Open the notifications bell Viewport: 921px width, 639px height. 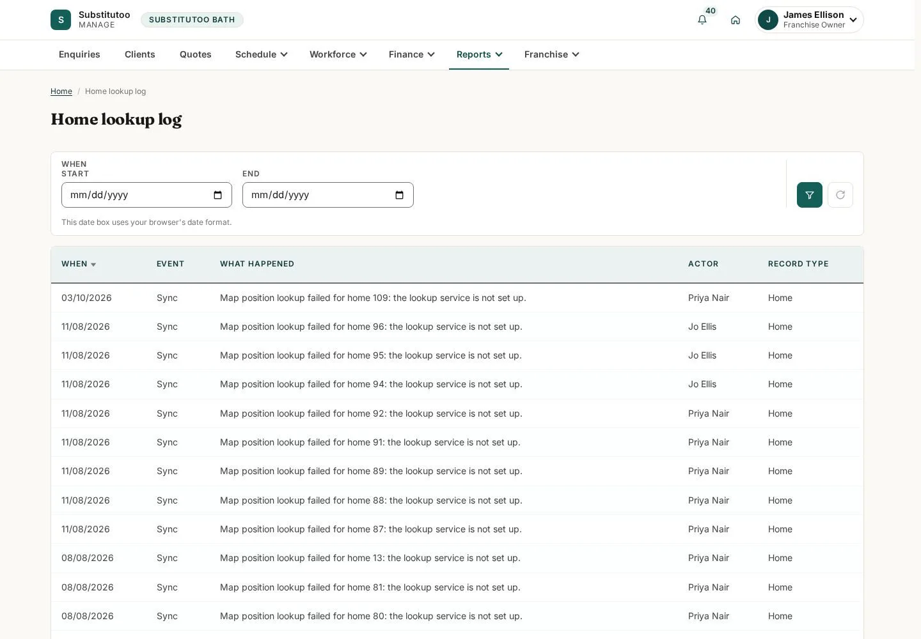[x=702, y=20]
